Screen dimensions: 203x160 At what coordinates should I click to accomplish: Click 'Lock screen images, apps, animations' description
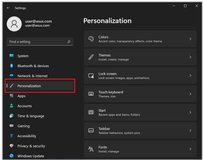pyautogui.click(x=124, y=78)
